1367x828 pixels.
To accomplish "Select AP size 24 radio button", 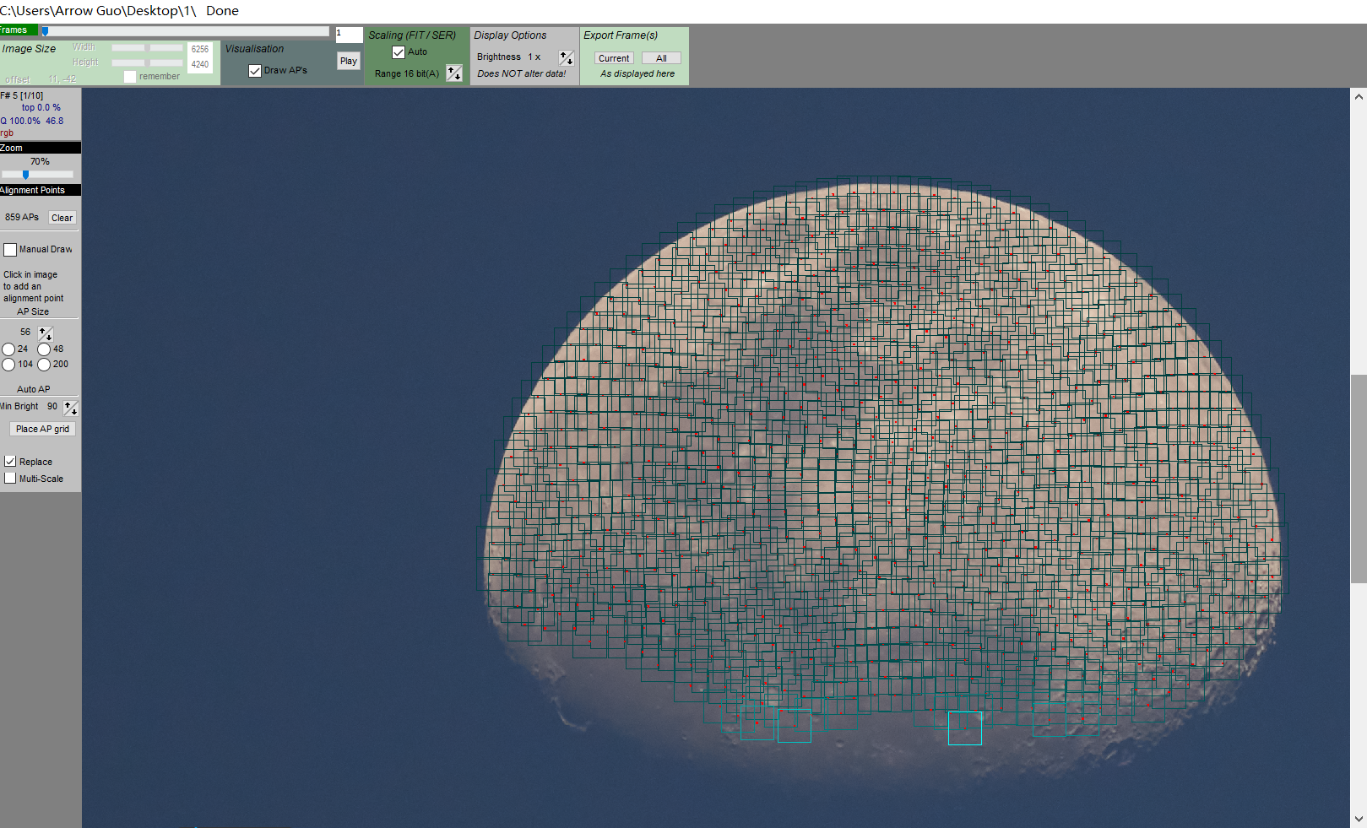I will (x=8, y=349).
